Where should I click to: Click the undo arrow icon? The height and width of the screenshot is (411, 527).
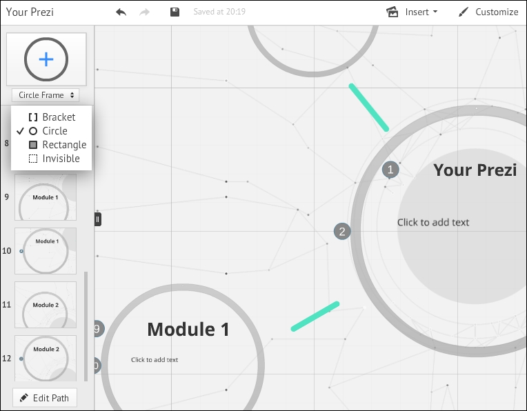(x=121, y=12)
